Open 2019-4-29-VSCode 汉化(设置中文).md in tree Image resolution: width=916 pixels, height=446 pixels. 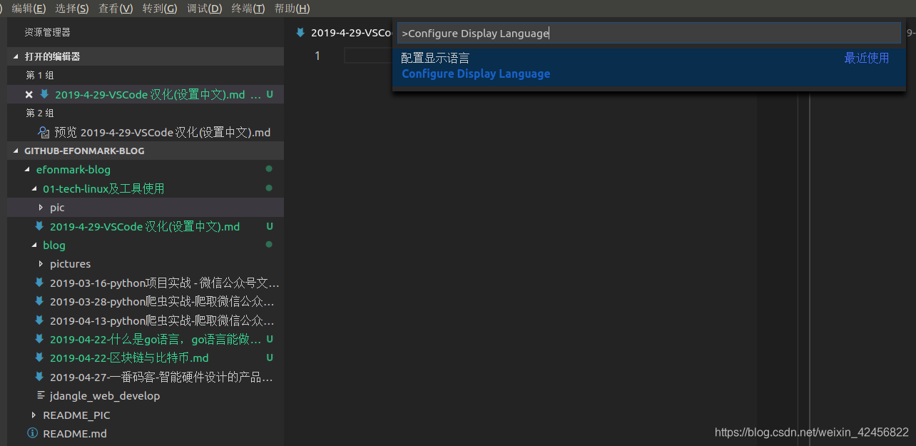(x=145, y=226)
